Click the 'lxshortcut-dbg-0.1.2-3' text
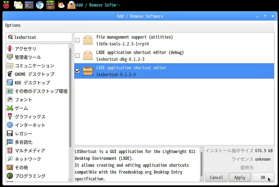 tap(120, 59)
